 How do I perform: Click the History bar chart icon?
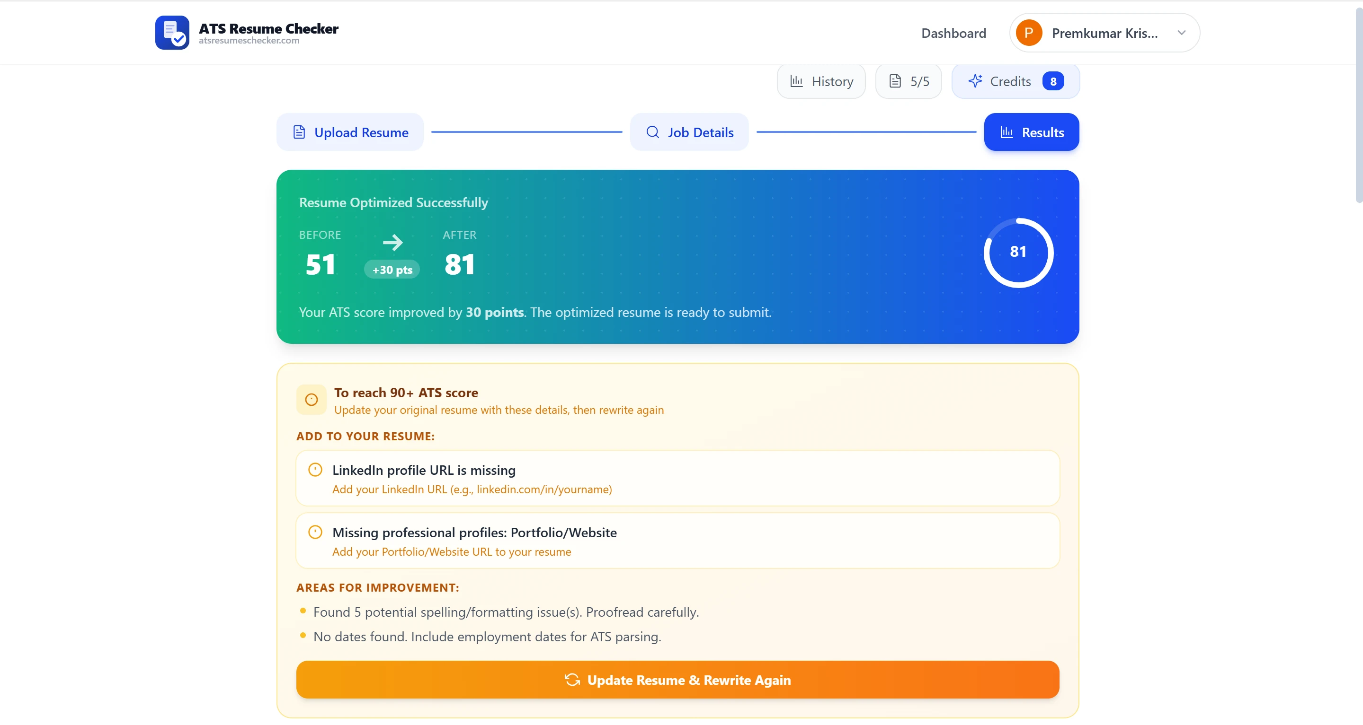pos(796,81)
